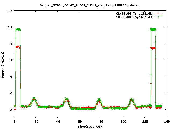Click the y-axis tick label 8
Viewport: 172px width, 129px height.
click(11, 44)
